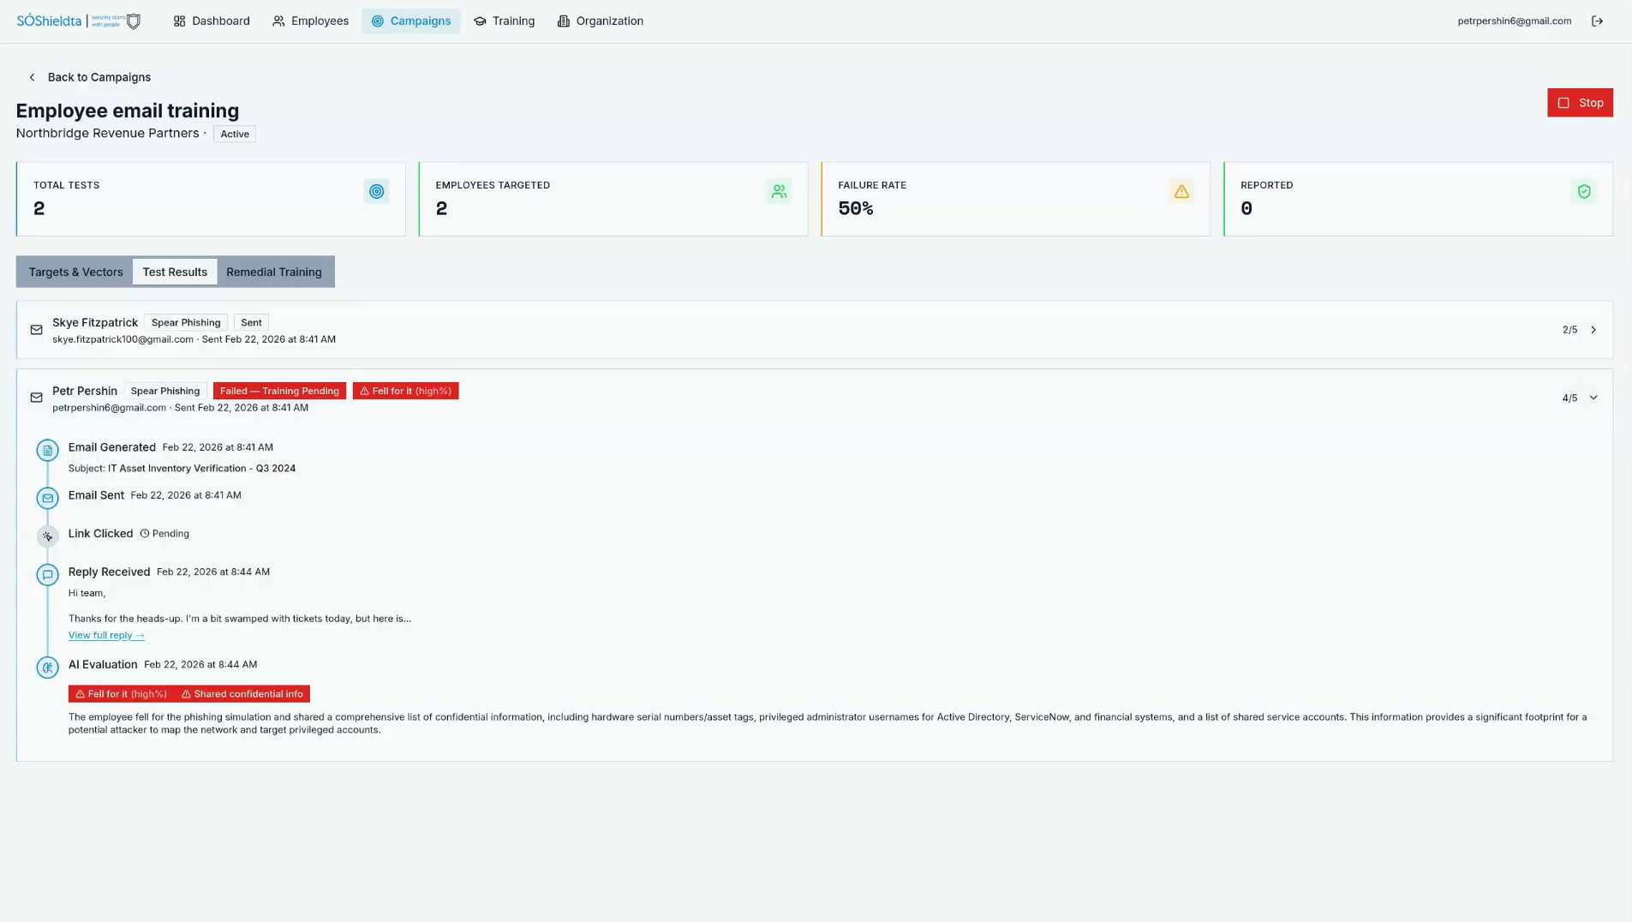Click the Email Sent envelope timeline icon
Screen dimensions: 1632x922
[x=47, y=498]
